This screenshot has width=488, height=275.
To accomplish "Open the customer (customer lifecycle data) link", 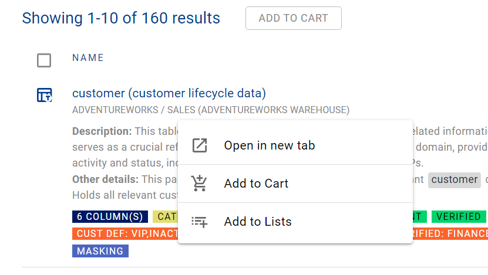I will click(169, 93).
